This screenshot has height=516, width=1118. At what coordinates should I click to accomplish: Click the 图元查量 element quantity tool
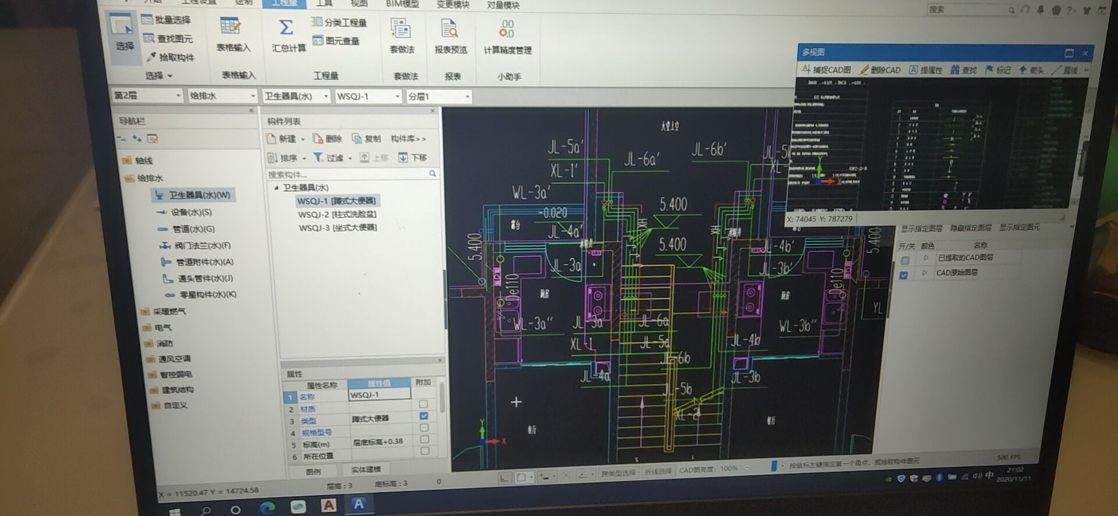pos(337,41)
